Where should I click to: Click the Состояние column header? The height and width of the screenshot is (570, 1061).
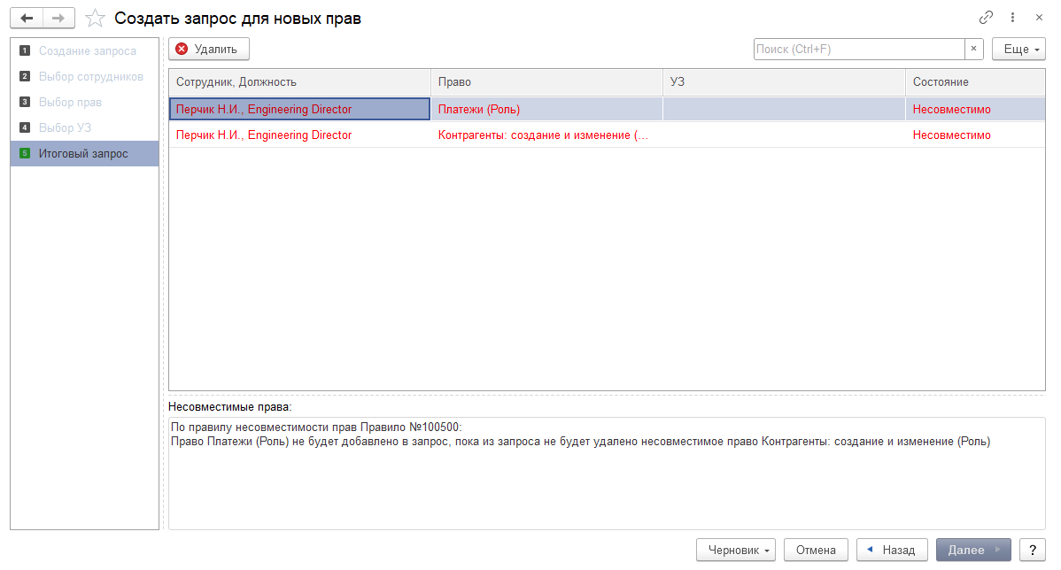[975, 81]
